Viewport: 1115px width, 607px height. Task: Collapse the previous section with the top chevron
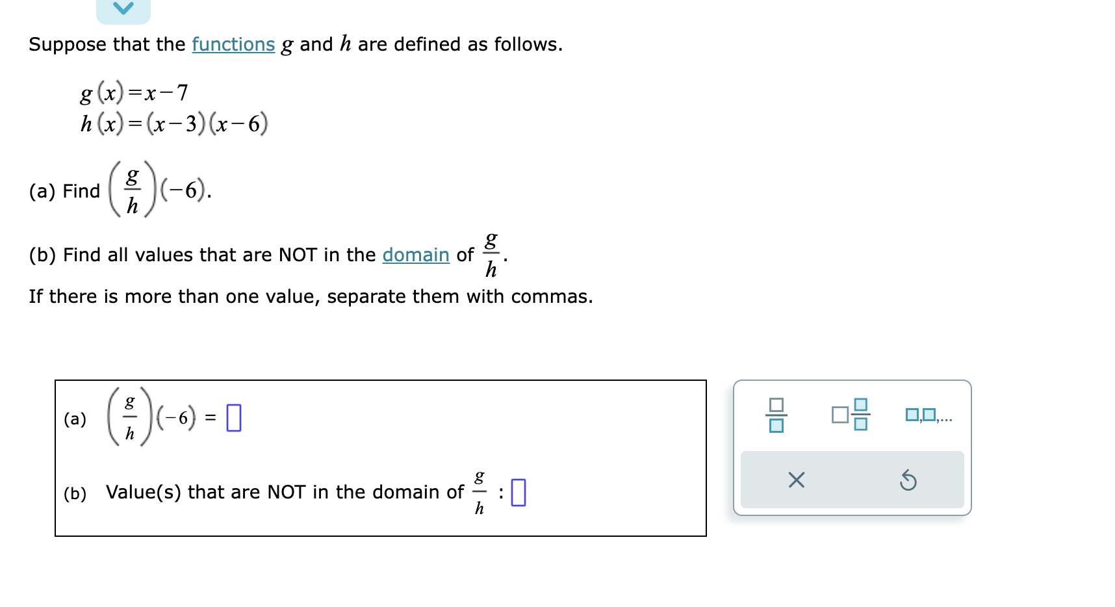click(123, 9)
